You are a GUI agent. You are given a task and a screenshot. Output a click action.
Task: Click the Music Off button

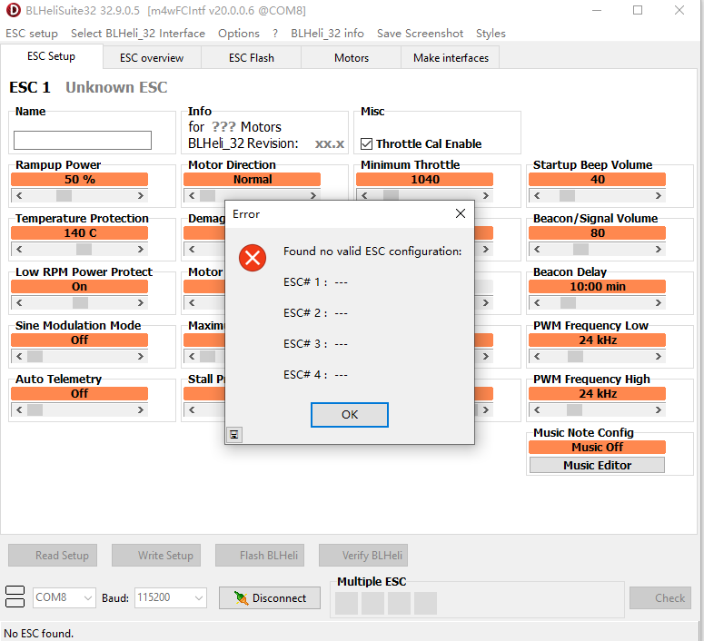(597, 447)
